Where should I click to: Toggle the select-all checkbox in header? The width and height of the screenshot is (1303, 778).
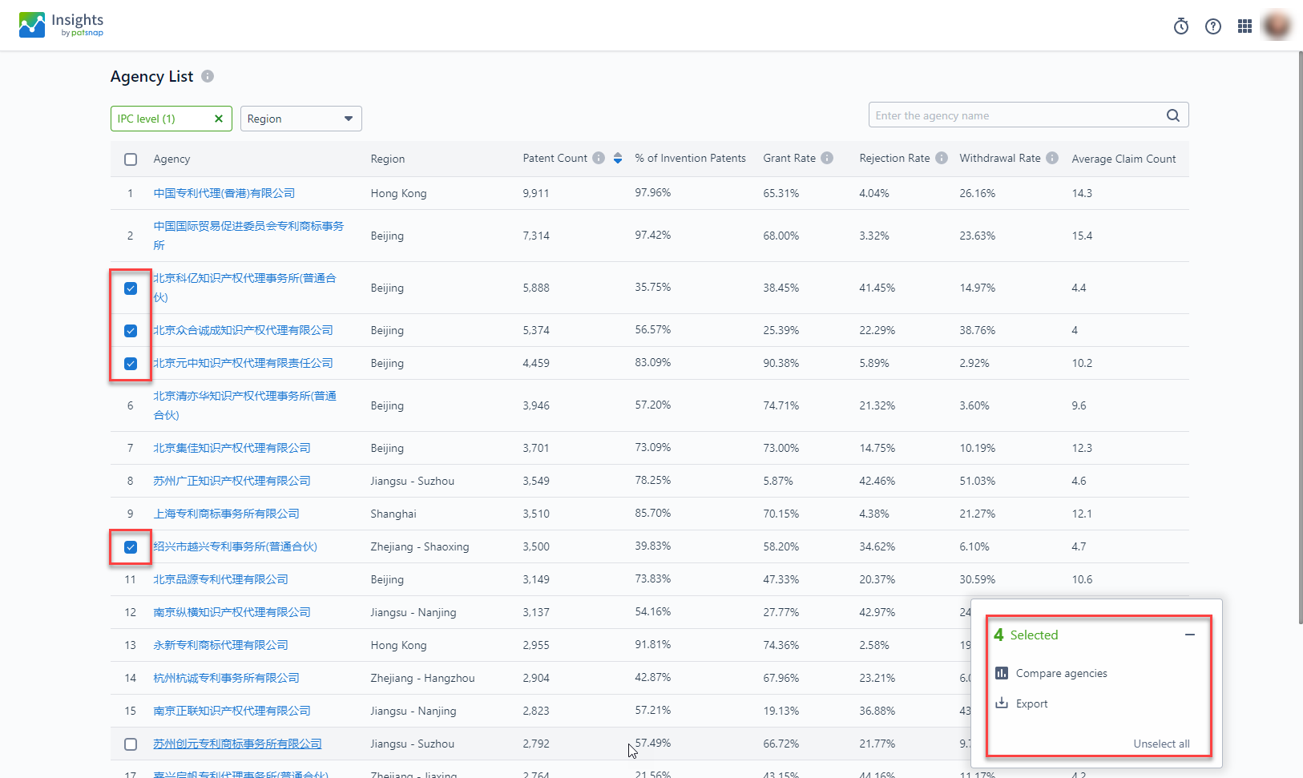(x=131, y=159)
